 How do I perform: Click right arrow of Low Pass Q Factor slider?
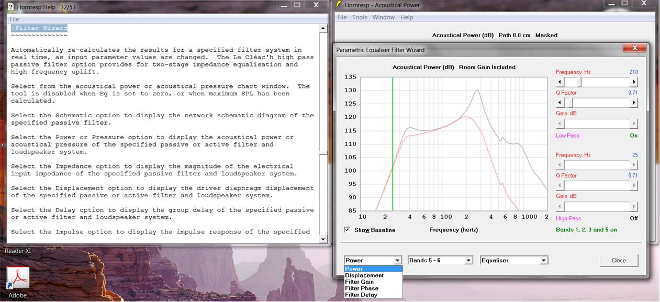point(634,103)
